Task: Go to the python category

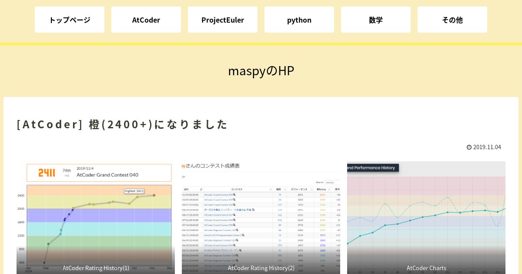Action: tap(299, 20)
